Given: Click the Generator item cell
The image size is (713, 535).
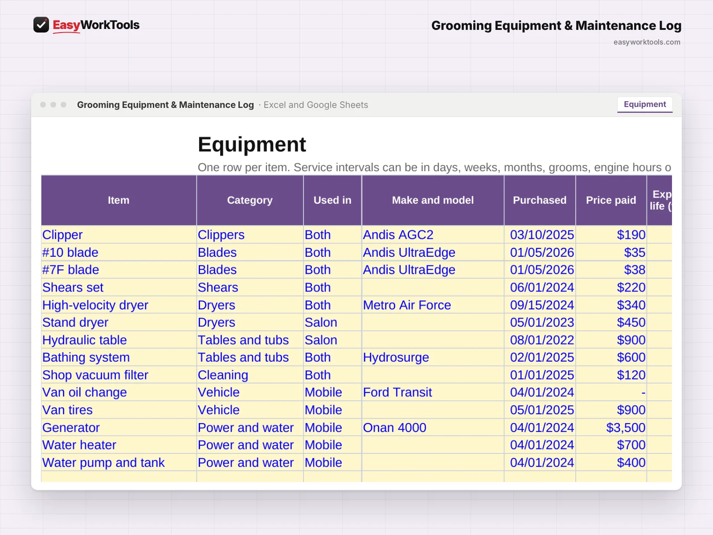Looking at the screenshot, I should point(119,428).
